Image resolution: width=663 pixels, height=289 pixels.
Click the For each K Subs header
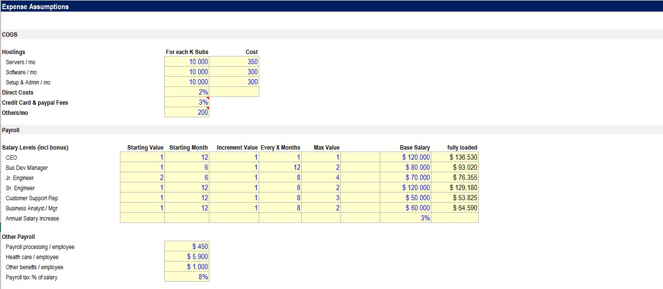click(x=187, y=52)
